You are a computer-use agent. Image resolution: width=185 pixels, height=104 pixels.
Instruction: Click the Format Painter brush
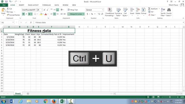(x=8, y=15)
